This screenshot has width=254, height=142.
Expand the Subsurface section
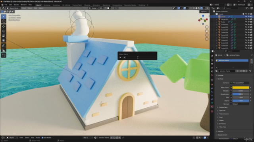pyautogui.click(x=223, y=107)
